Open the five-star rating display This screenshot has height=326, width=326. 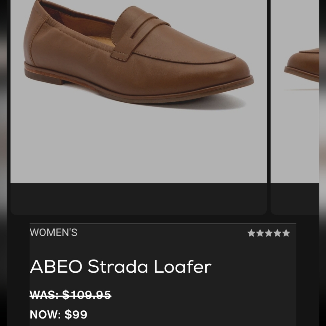(x=269, y=233)
